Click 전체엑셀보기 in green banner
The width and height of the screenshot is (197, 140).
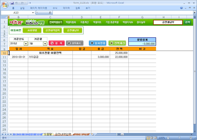(x=56, y=22)
